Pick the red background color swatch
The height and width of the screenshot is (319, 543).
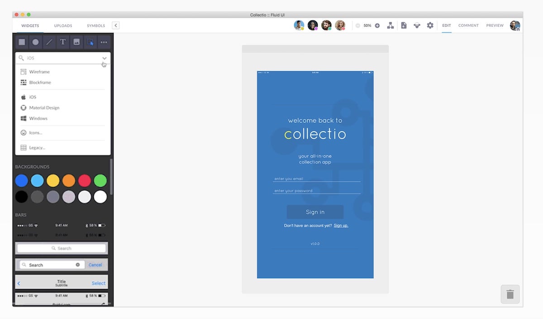(x=85, y=180)
